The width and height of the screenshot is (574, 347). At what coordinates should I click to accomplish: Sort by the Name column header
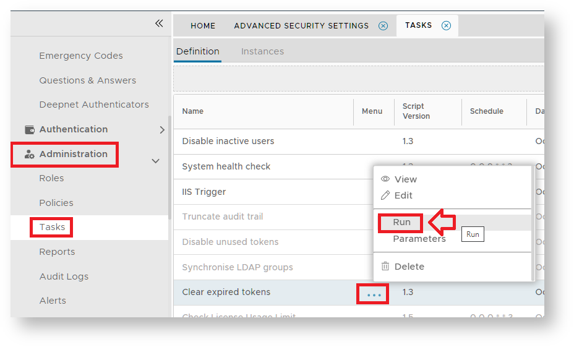193,111
